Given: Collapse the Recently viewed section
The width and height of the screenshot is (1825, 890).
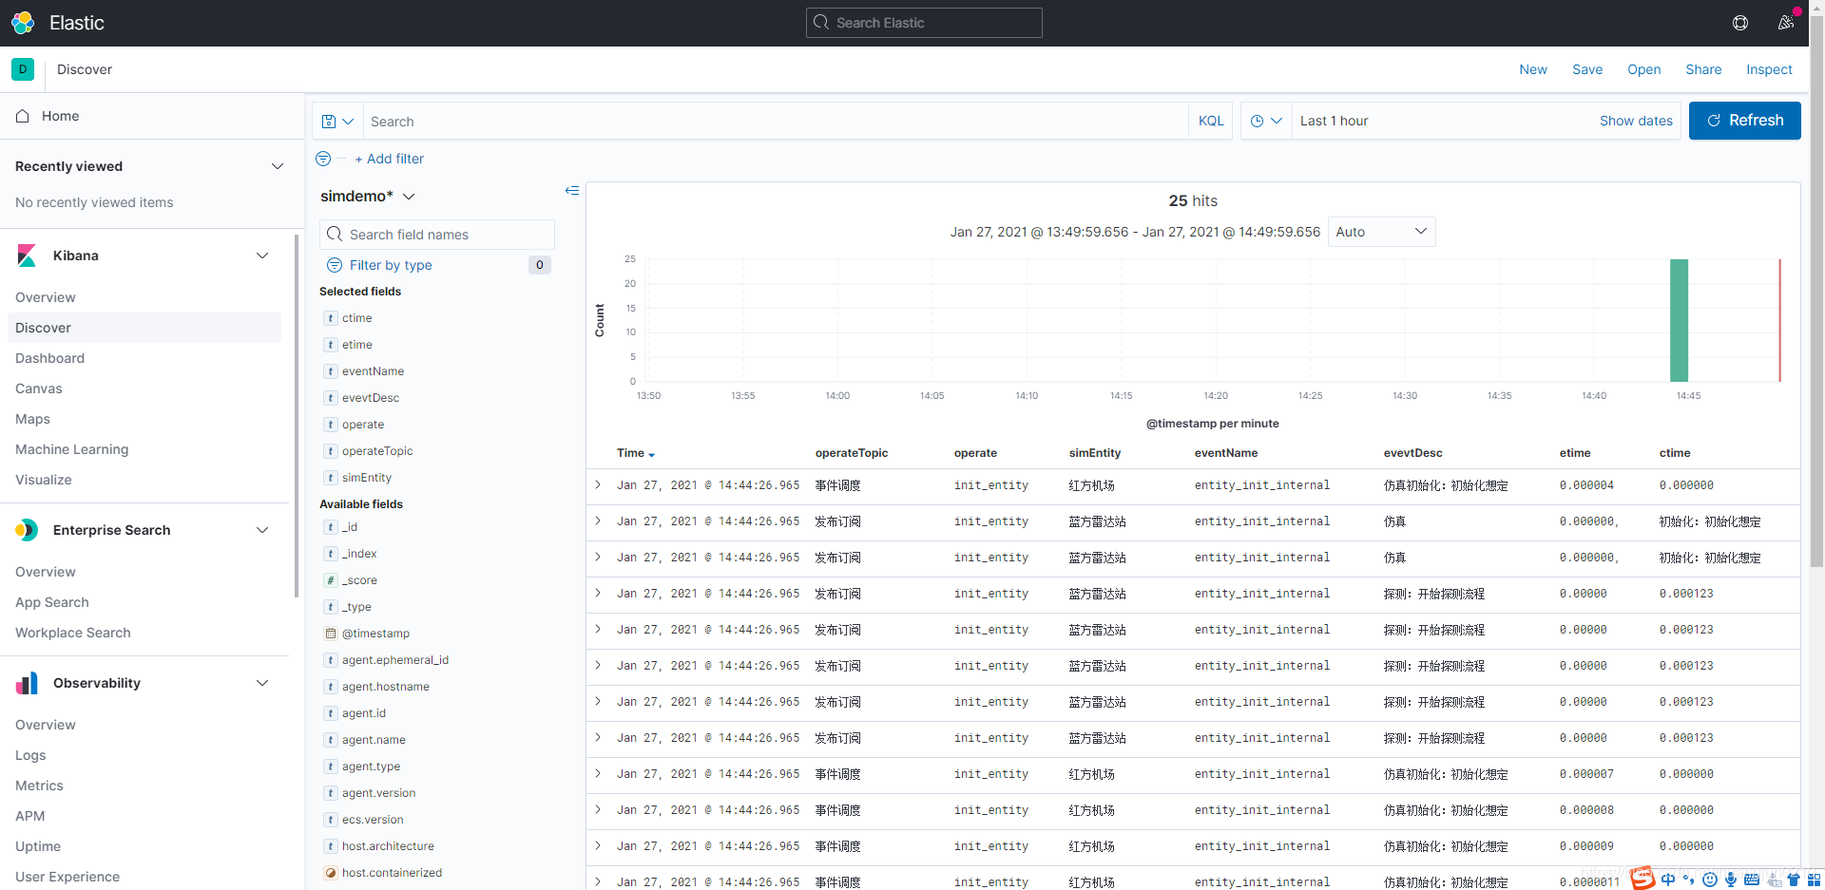Looking at the screenshot, I should [x=278, y=166].
